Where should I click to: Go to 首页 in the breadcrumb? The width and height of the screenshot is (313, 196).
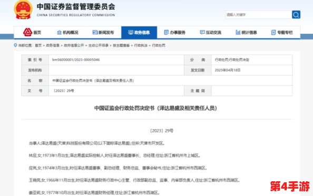[x=38, y=45]
